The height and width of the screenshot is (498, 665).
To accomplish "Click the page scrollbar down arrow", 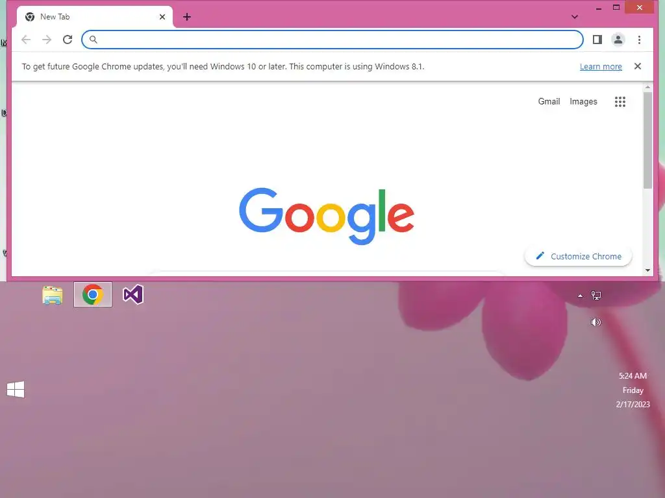I will [647, 270].
